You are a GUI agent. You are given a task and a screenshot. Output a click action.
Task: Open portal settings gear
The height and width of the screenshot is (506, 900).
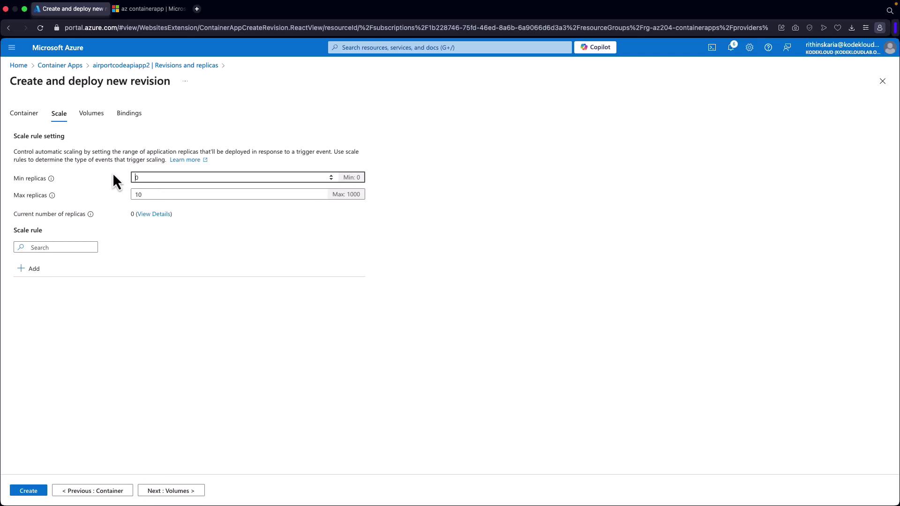[750, 47]
